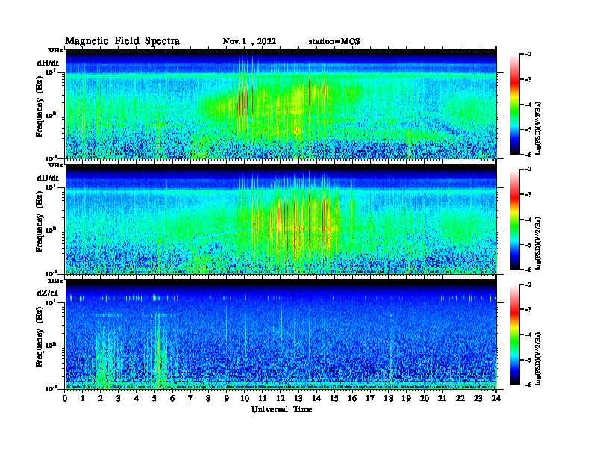Click the log(PSD) label beside dH/dt color scale
This screenshot has height=457, width=591.
538,128
